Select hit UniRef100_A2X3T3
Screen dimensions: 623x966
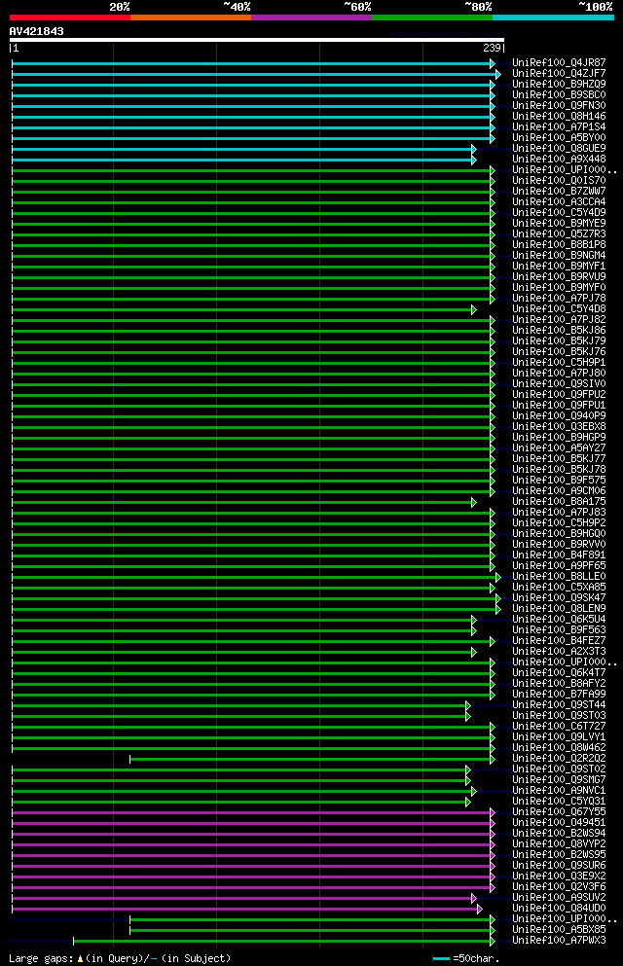coord(559,651)
